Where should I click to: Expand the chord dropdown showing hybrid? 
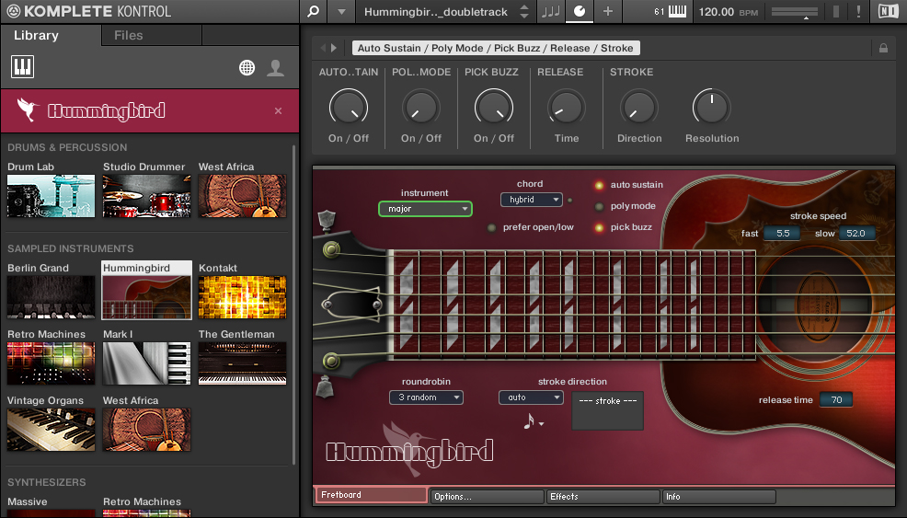531,200
